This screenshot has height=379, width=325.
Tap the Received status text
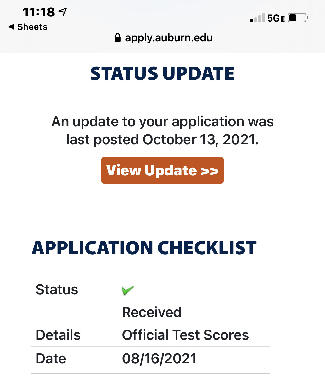pyautogui.click(x=152, y=312)
